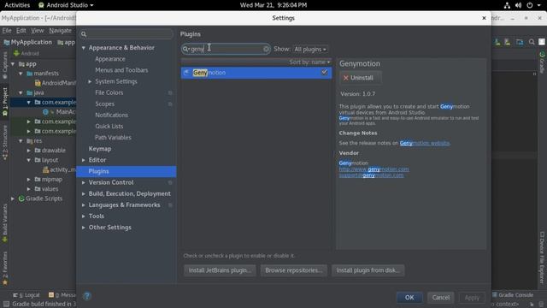Click Install plugin from disk button
This screenshot has height=308, width=547.
368,270
